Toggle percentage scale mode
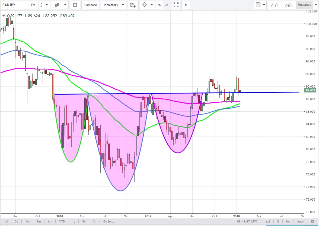This screenshot has width=319, height=226. [x=278, y=221]
